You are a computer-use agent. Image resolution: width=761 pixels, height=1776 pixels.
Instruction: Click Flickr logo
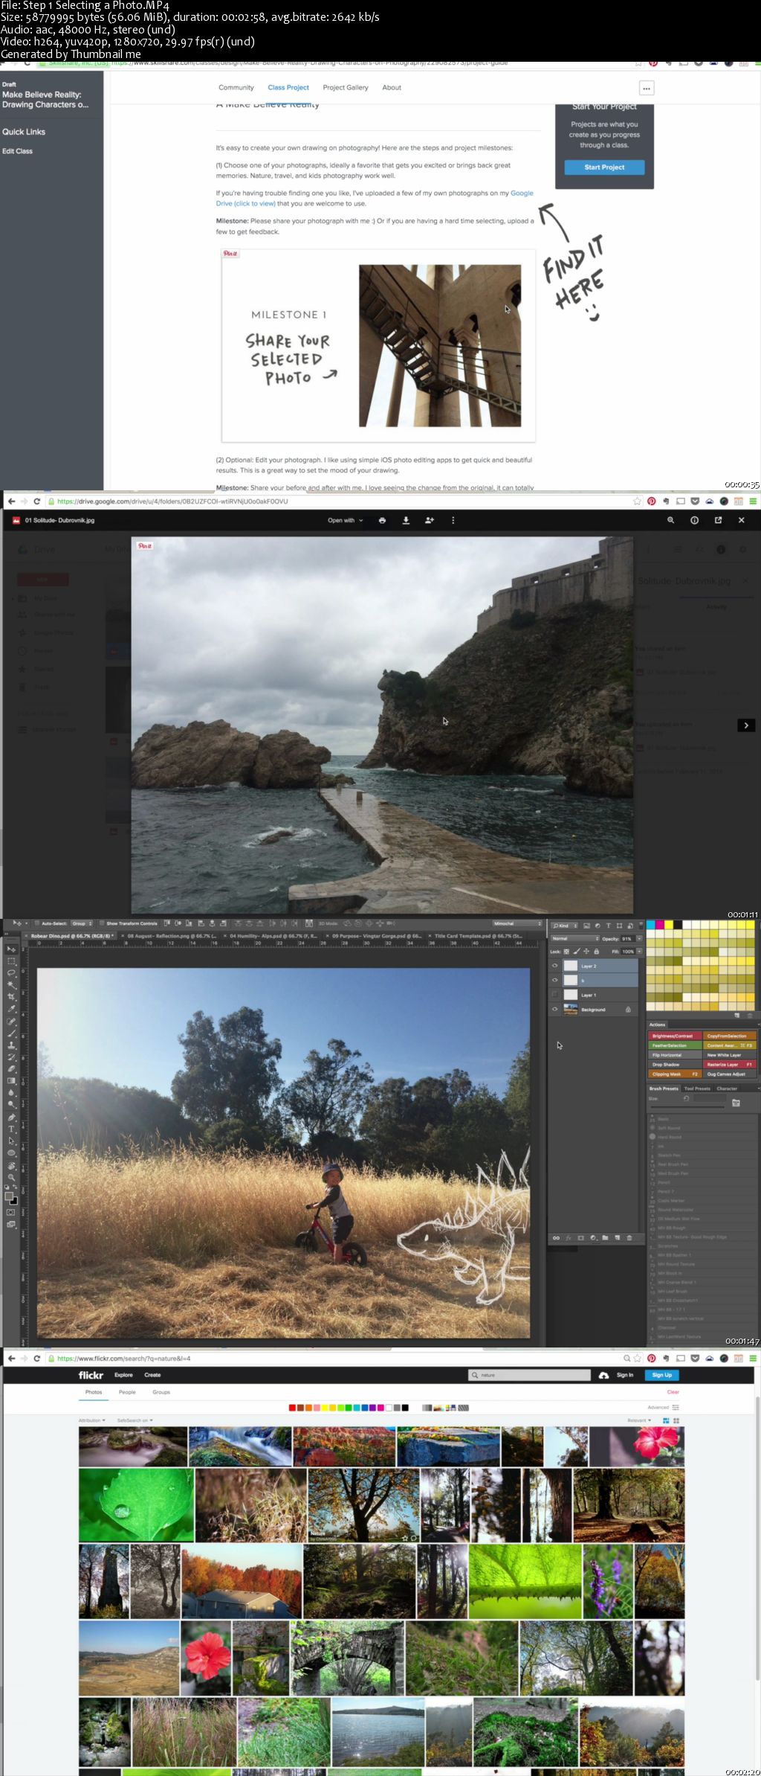[x=91, y=1375]
